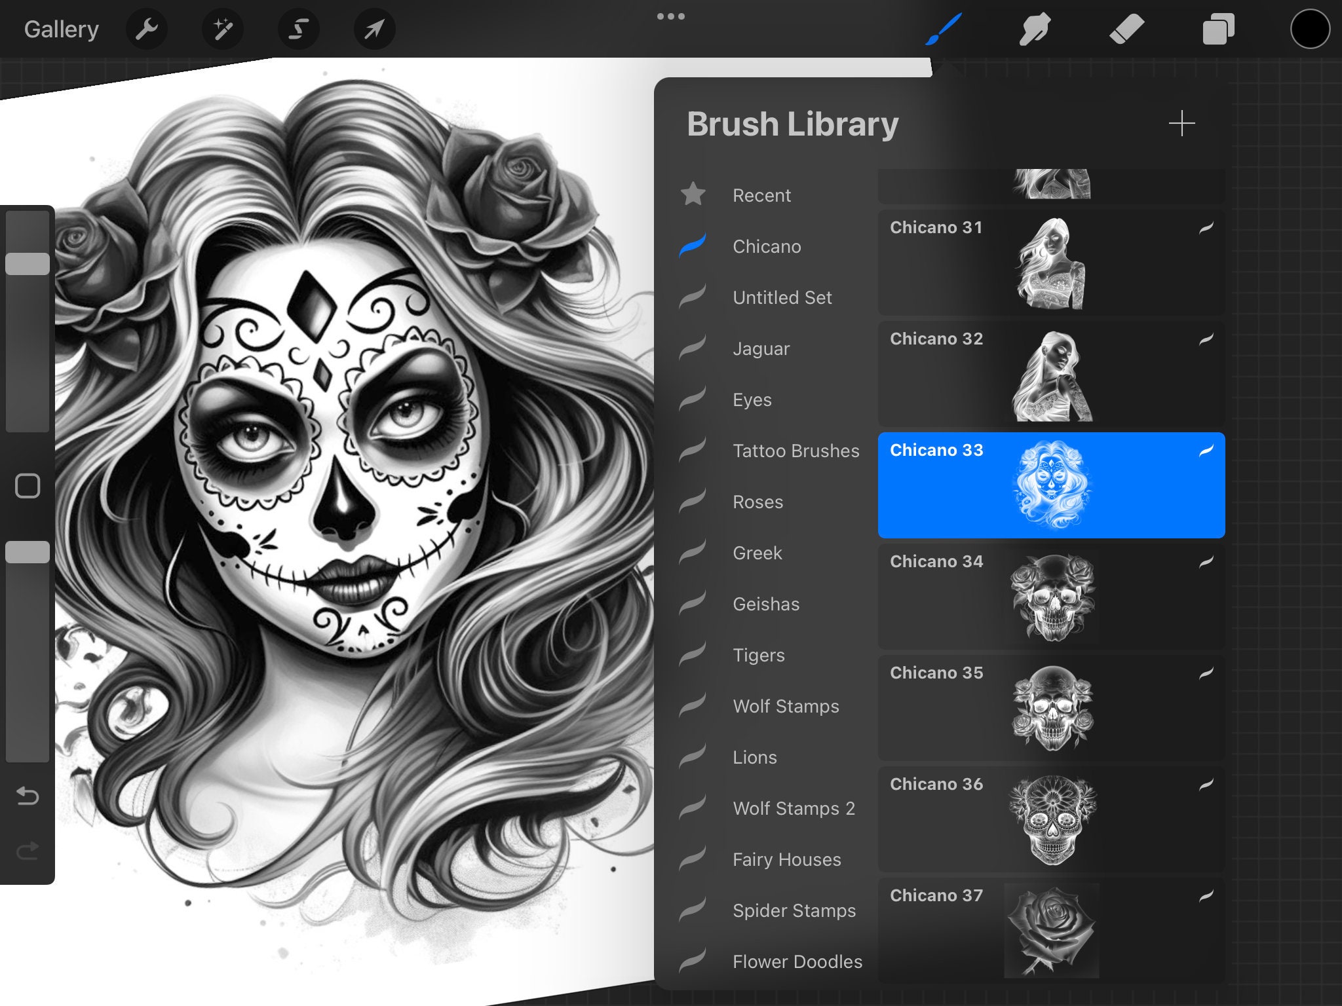The height and width of the screenshot is (1006, 1342).
Task: Tap the brush stroke icon beside Tigers
Action: [x=693, y=654]
